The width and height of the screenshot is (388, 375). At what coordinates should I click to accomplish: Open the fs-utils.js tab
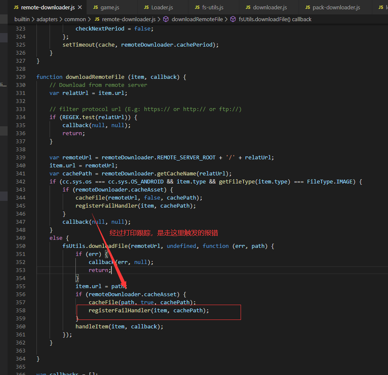tap(213, 8)
